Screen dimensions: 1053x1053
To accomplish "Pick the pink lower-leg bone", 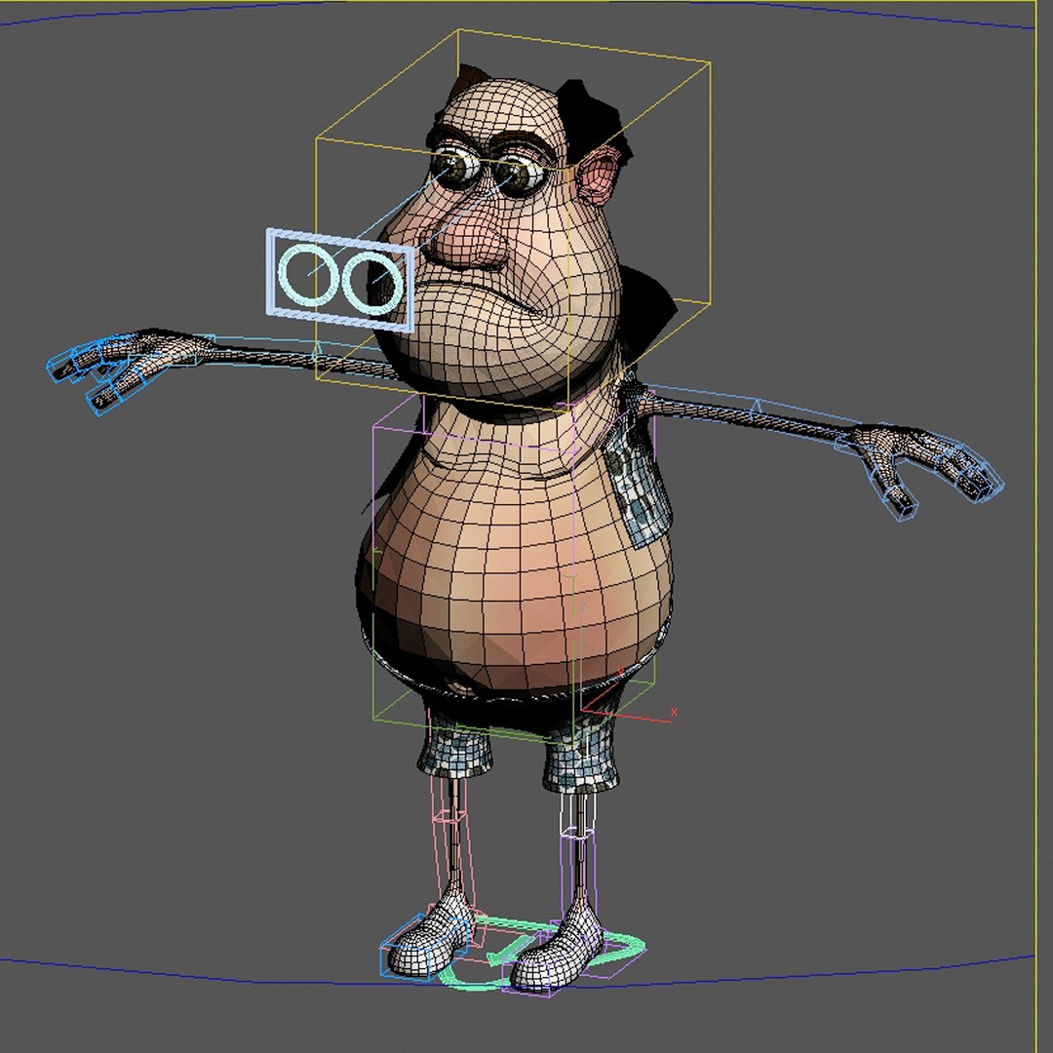I will (454, 863).
